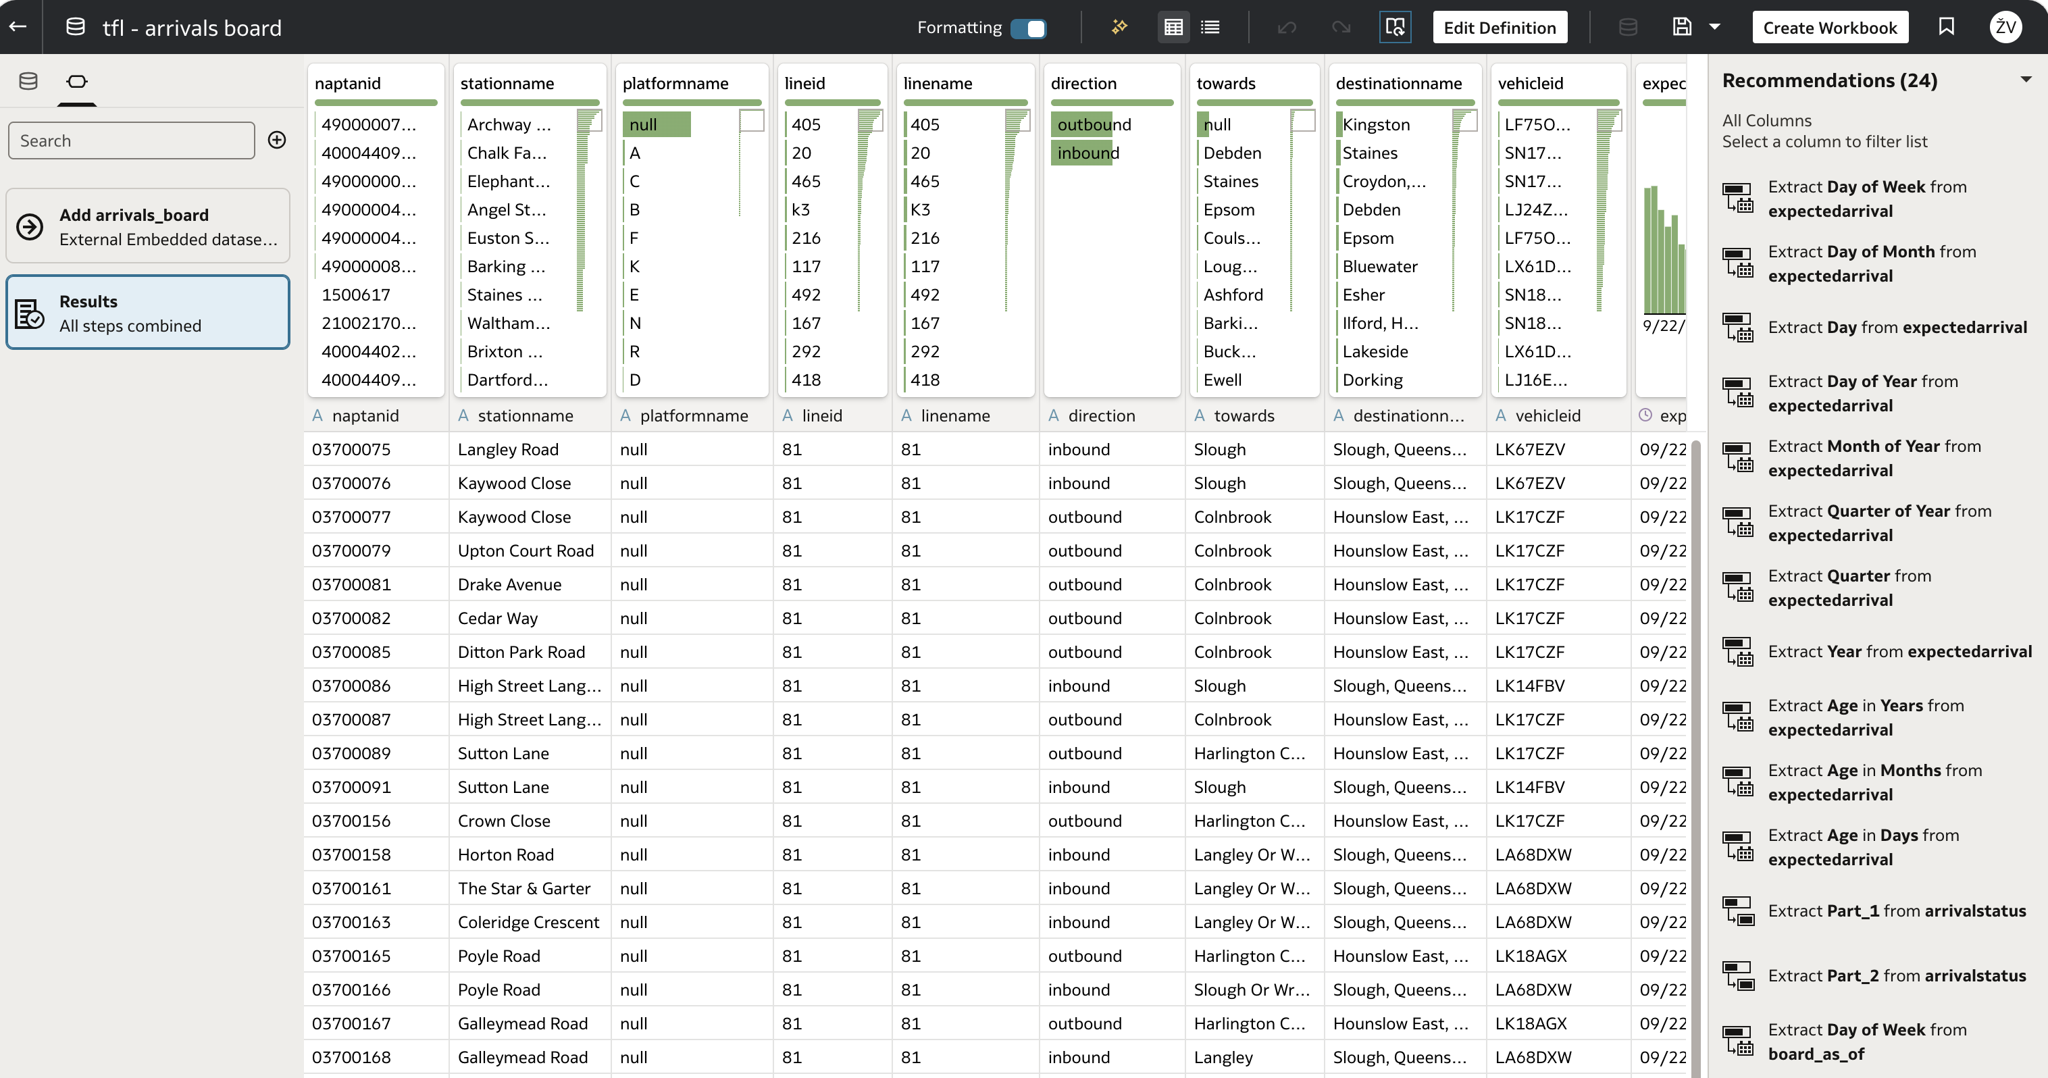Screen dimensions: 2048x1078
Task: Click the icon for Extract Year from expectedarrival
Action: (x=1738, y=651)
